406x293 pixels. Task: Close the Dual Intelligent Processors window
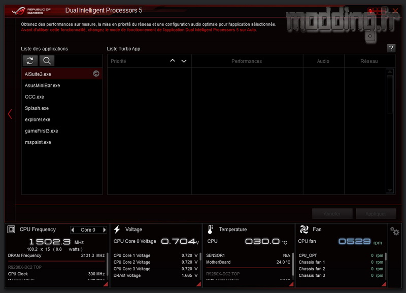395,11
